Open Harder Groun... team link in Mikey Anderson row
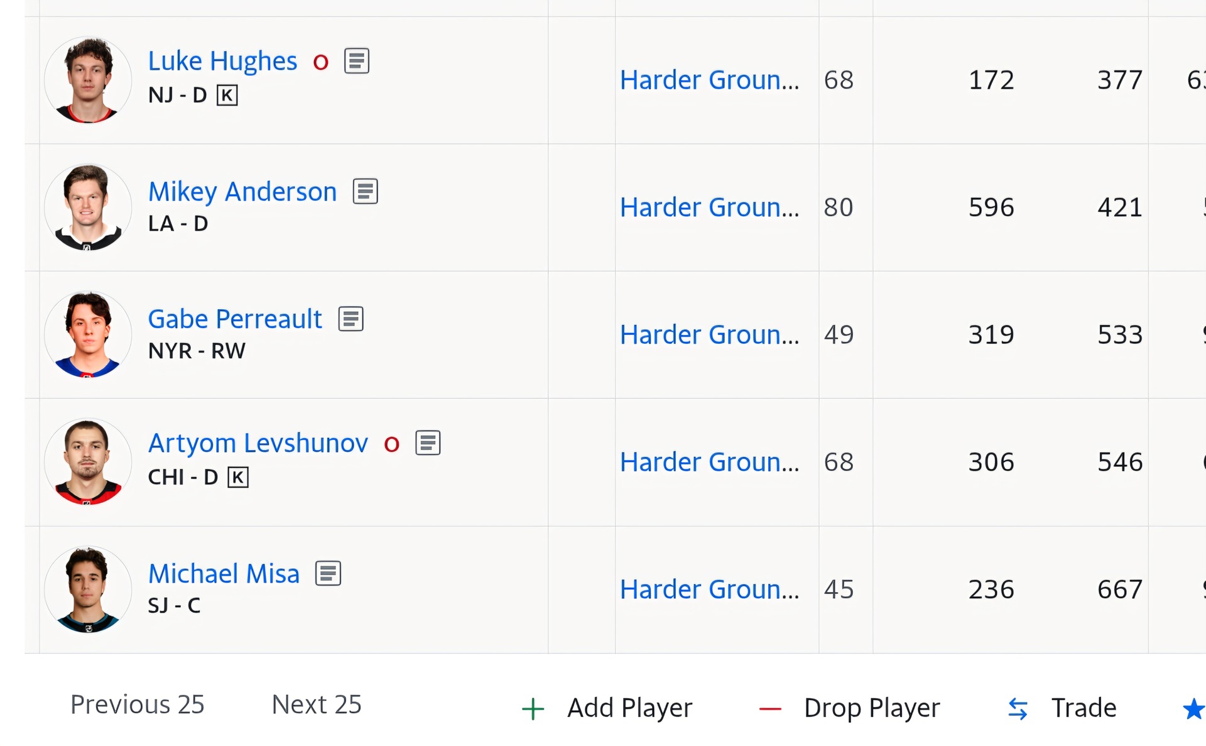This screenshot has height=746, width=1206. (x=709, y=207)
